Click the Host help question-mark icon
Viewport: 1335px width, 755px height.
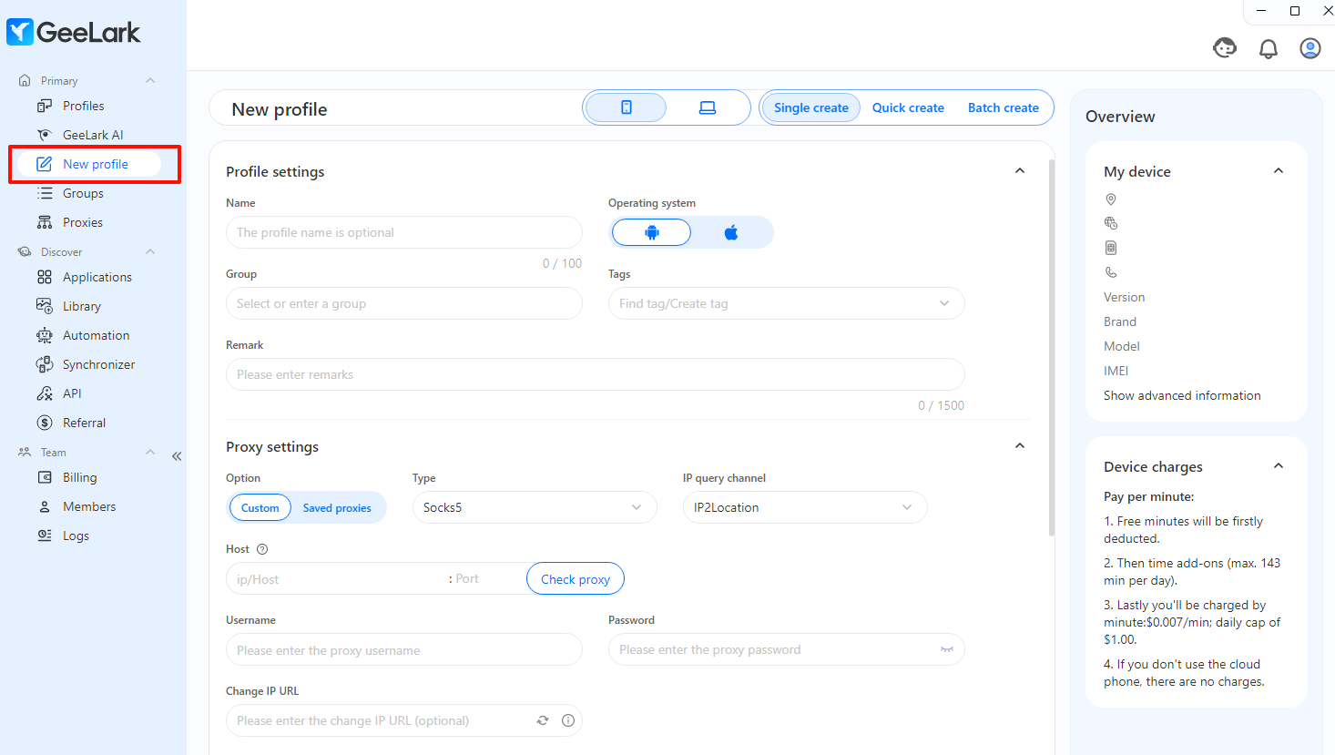(x=262, y=549)
